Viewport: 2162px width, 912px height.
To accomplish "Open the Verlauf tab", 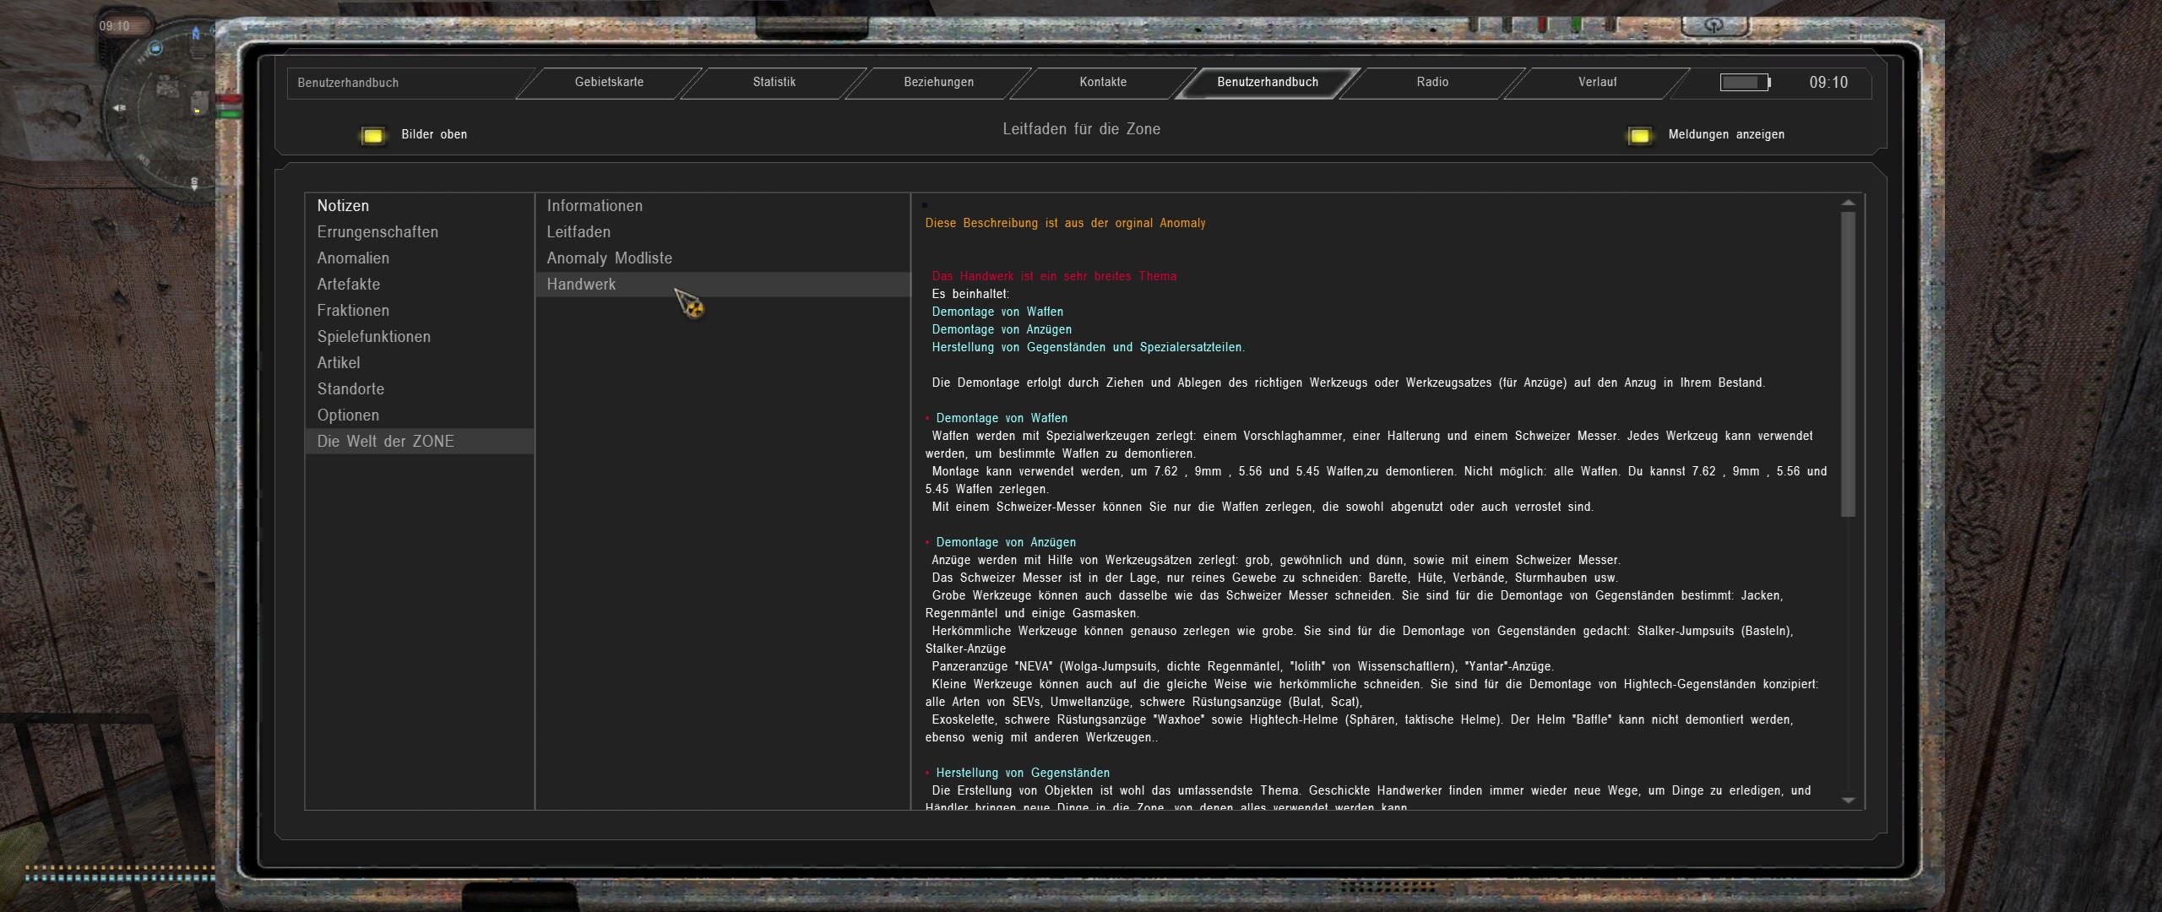I will point(1597,83).
